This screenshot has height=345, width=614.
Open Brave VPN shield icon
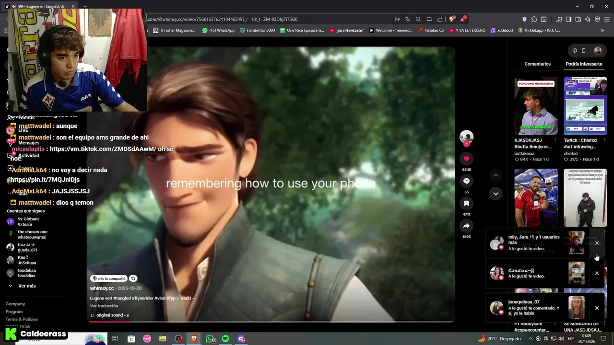coord(597,19)
